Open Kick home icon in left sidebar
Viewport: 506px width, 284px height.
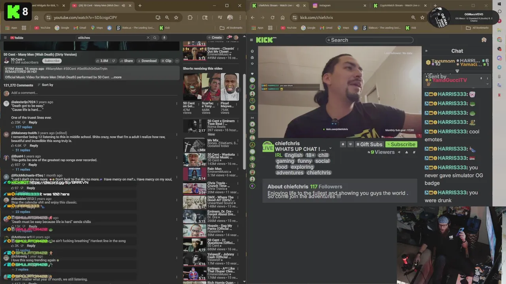252,51
